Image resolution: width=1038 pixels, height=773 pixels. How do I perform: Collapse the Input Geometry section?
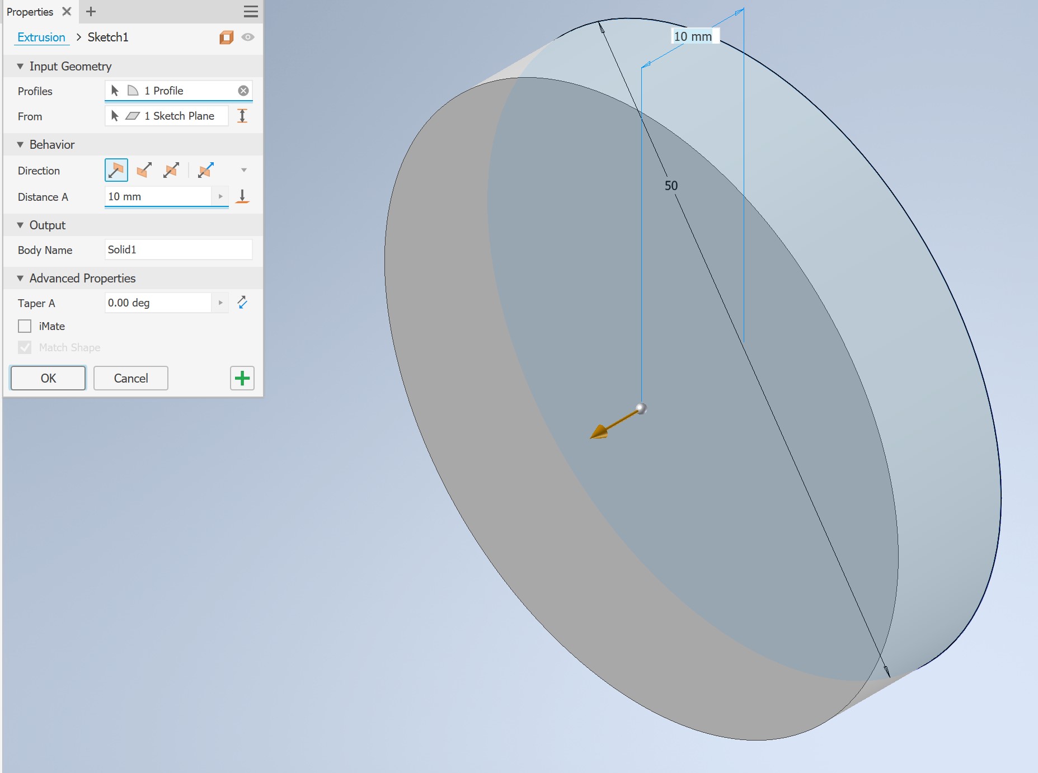pos(20,66)
